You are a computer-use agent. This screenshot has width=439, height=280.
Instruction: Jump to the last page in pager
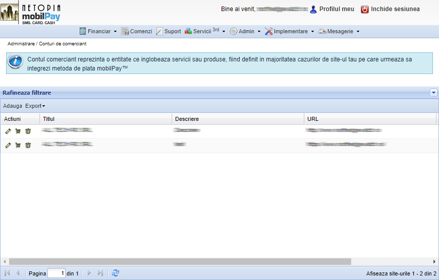100,273
